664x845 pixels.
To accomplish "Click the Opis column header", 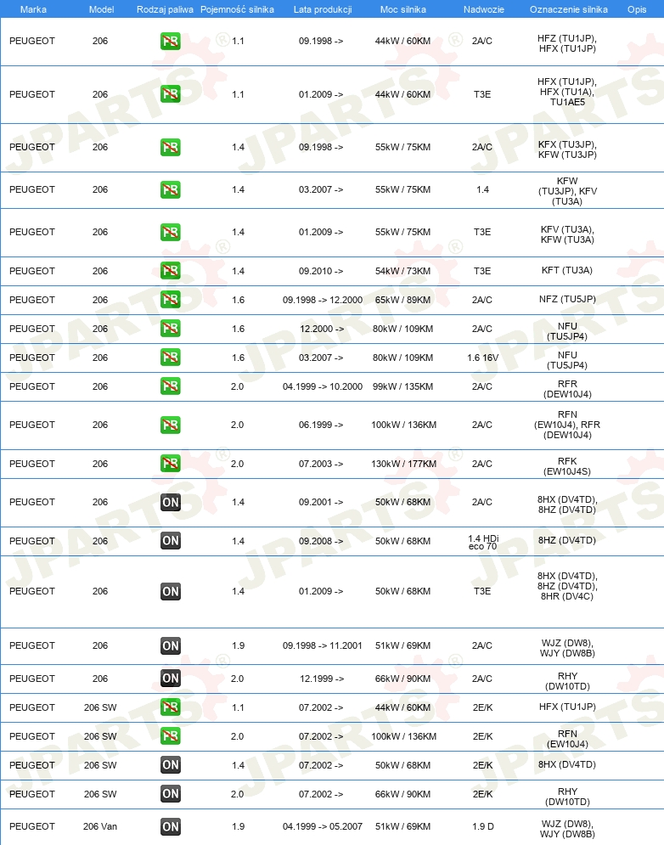I will [637, 9].
